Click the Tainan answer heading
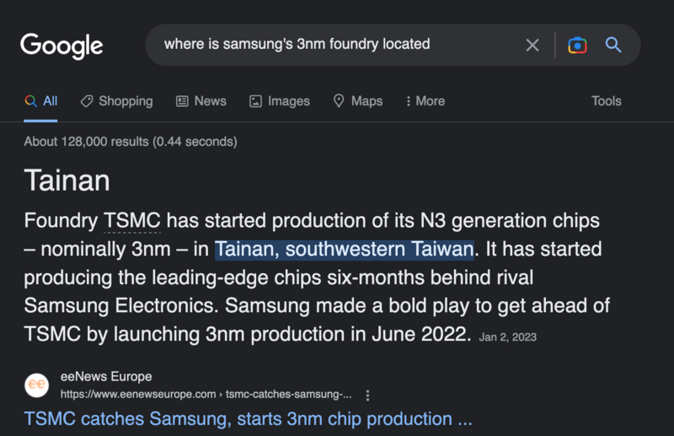 coord(67,180)
